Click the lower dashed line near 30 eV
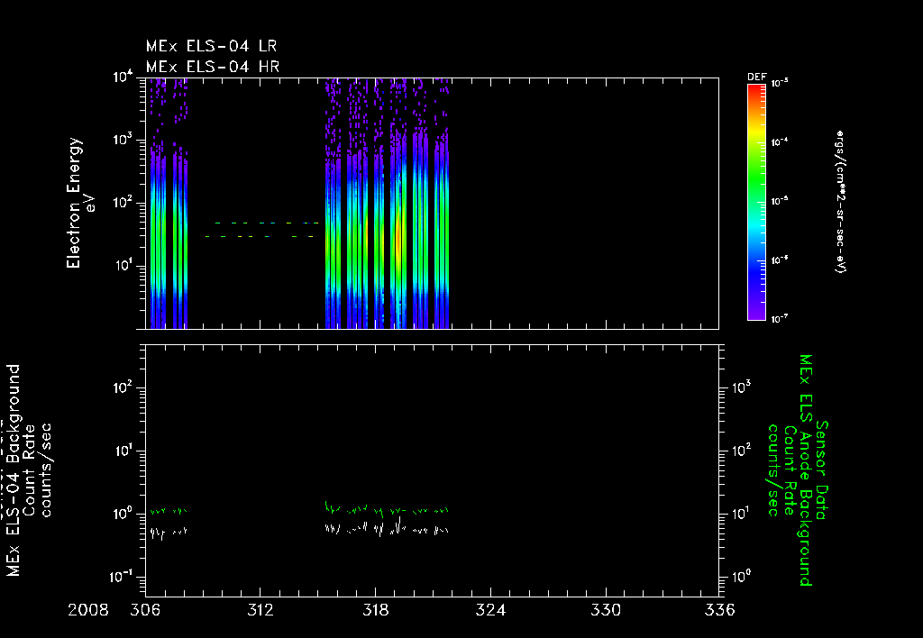This screenshot has height=638, width=923. 260,237
